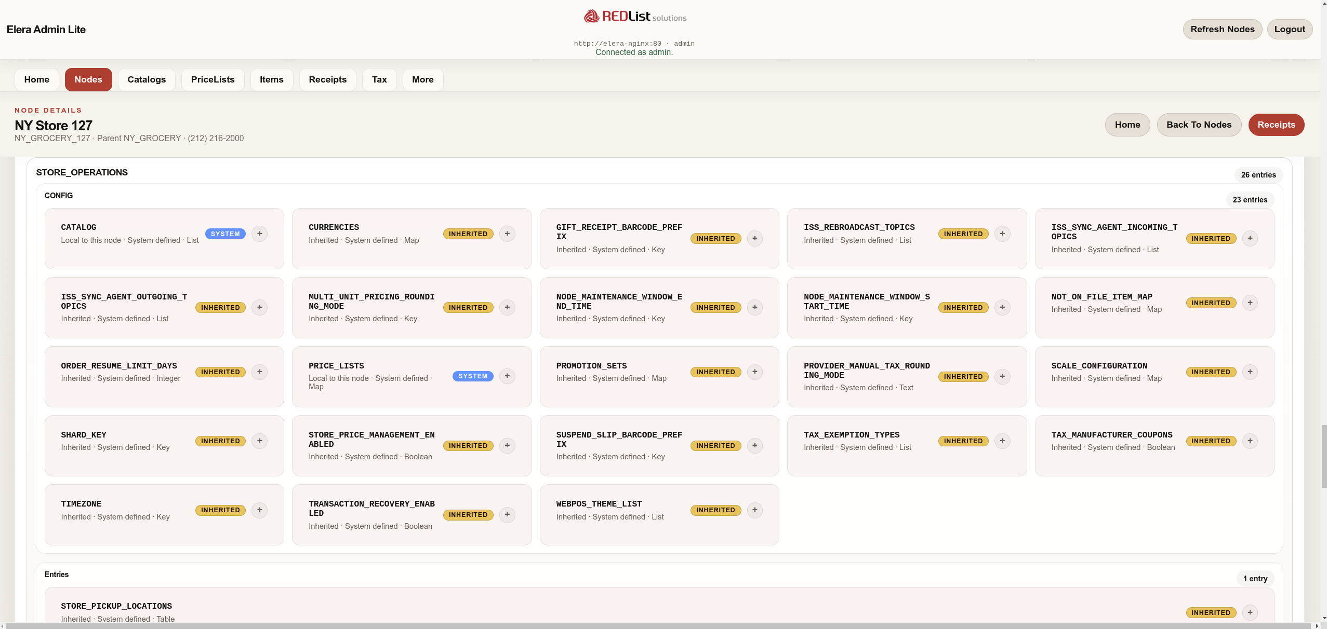
Task: Click plus icon on STORE_PICKUP_LOCATIONS row
Action: coord(1250,612)
